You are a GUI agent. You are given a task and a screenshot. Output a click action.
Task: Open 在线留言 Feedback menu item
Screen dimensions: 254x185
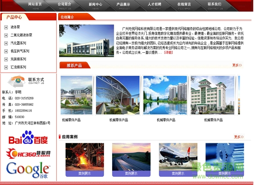pyautogui.click(x=184, y=6)
